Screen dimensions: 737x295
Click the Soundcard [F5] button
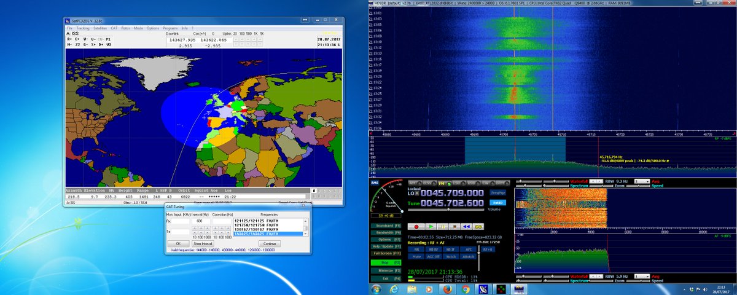(386, 226)
